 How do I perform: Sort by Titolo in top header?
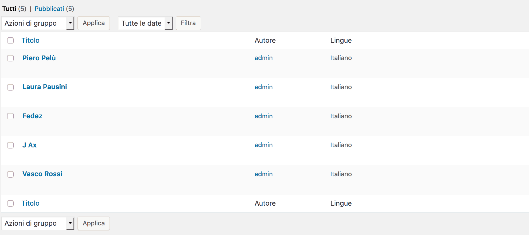pos(30,40)
